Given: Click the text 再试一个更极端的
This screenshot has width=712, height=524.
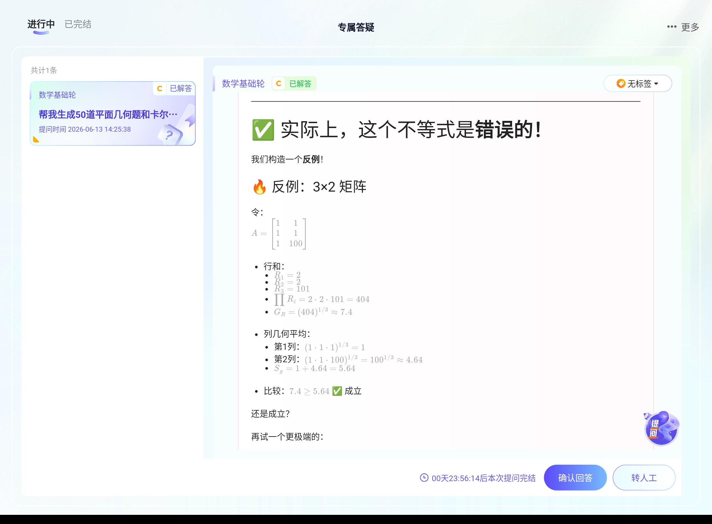Looking at the screenshot, I should point(287,437).
